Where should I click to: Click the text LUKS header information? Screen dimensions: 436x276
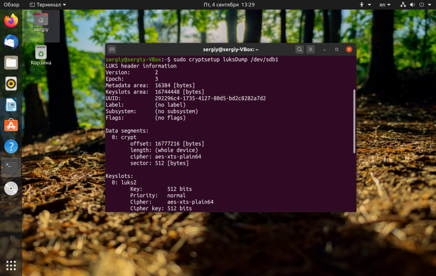click(x=141, y=66)
